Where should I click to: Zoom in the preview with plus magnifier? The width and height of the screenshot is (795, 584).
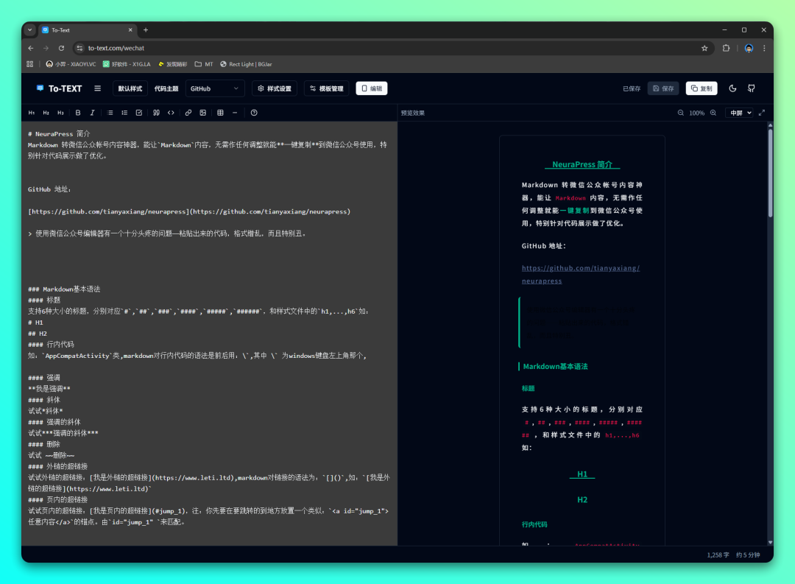tap(713, 113)
